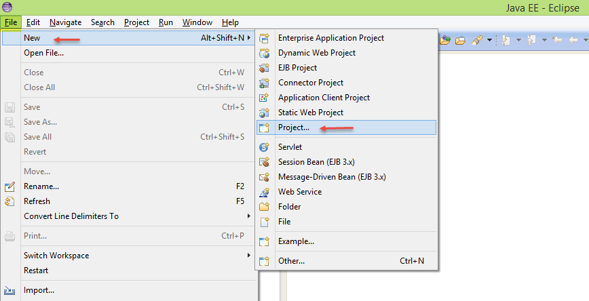The height and width of the screenshot is (301, 589).
Task: Click the Open Type toolbar icon
Action: 446,39
